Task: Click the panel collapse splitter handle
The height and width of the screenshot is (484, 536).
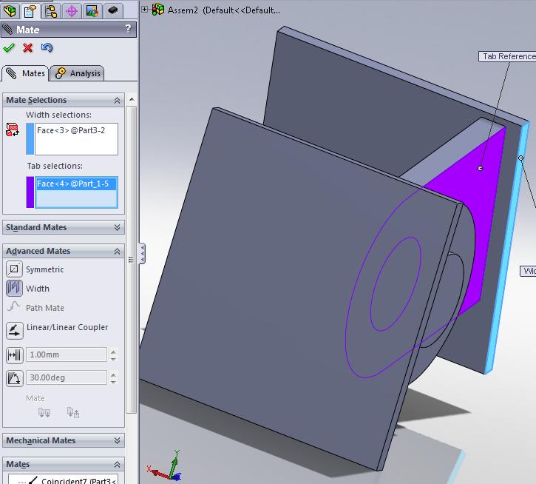Action: [142, 254]
